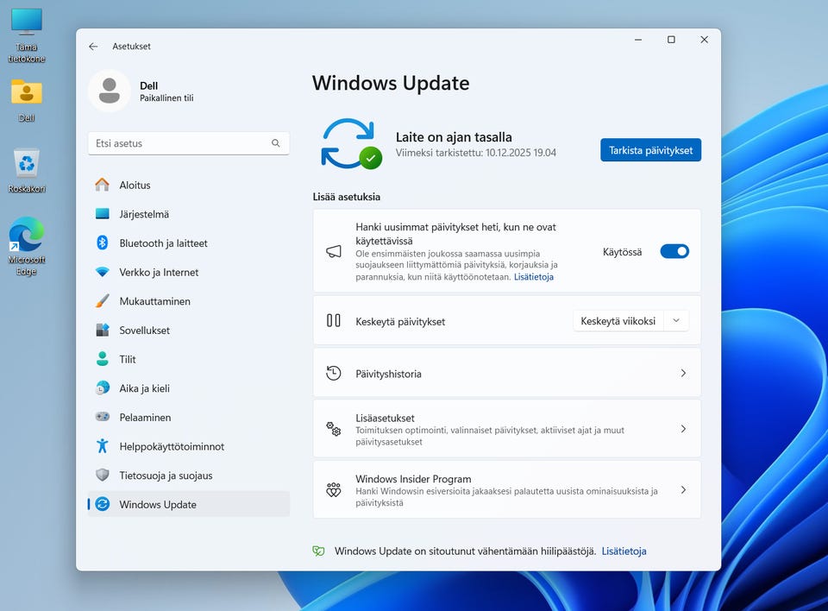This screenshot has width=828, height=611.
Task: Click the pause icon by Keskeytä päivitykset
Action: coord(334,321)
